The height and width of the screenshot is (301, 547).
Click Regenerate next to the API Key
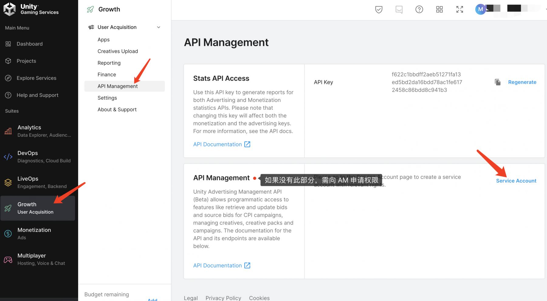coord(522,82)
